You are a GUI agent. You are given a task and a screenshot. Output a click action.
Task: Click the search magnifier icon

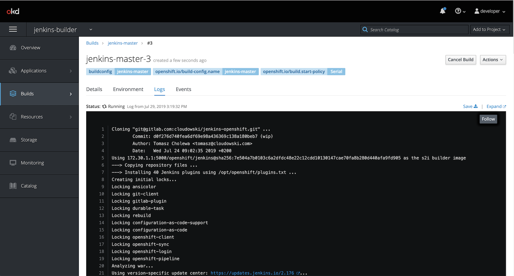tap(365, 29)
